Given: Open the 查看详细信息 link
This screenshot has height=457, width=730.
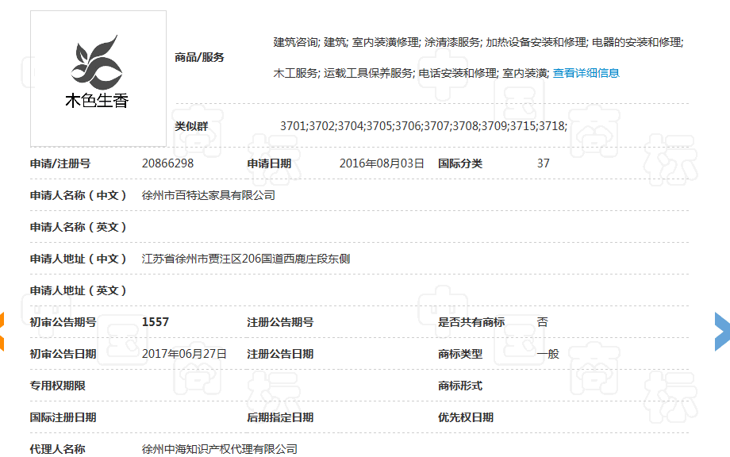Looking at the screenshot, I should click(x=586, y=73).
